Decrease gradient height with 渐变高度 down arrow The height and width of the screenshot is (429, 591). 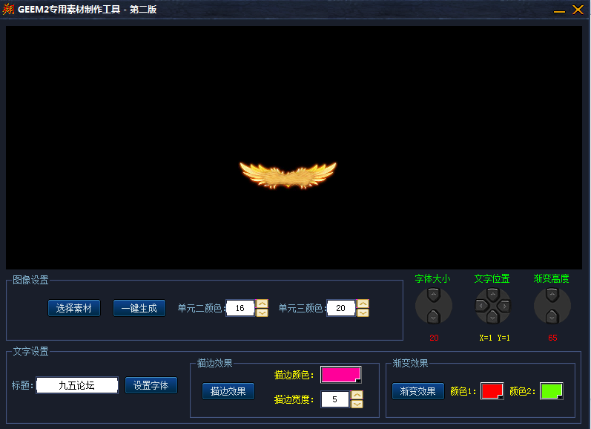pos(552,317)
